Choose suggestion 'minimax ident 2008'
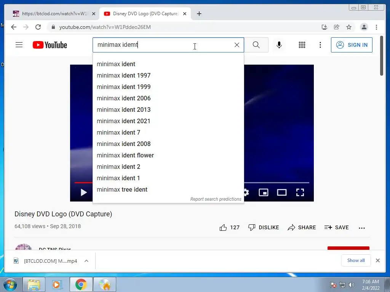Screen dimensions: 390x292 point(168,144)
